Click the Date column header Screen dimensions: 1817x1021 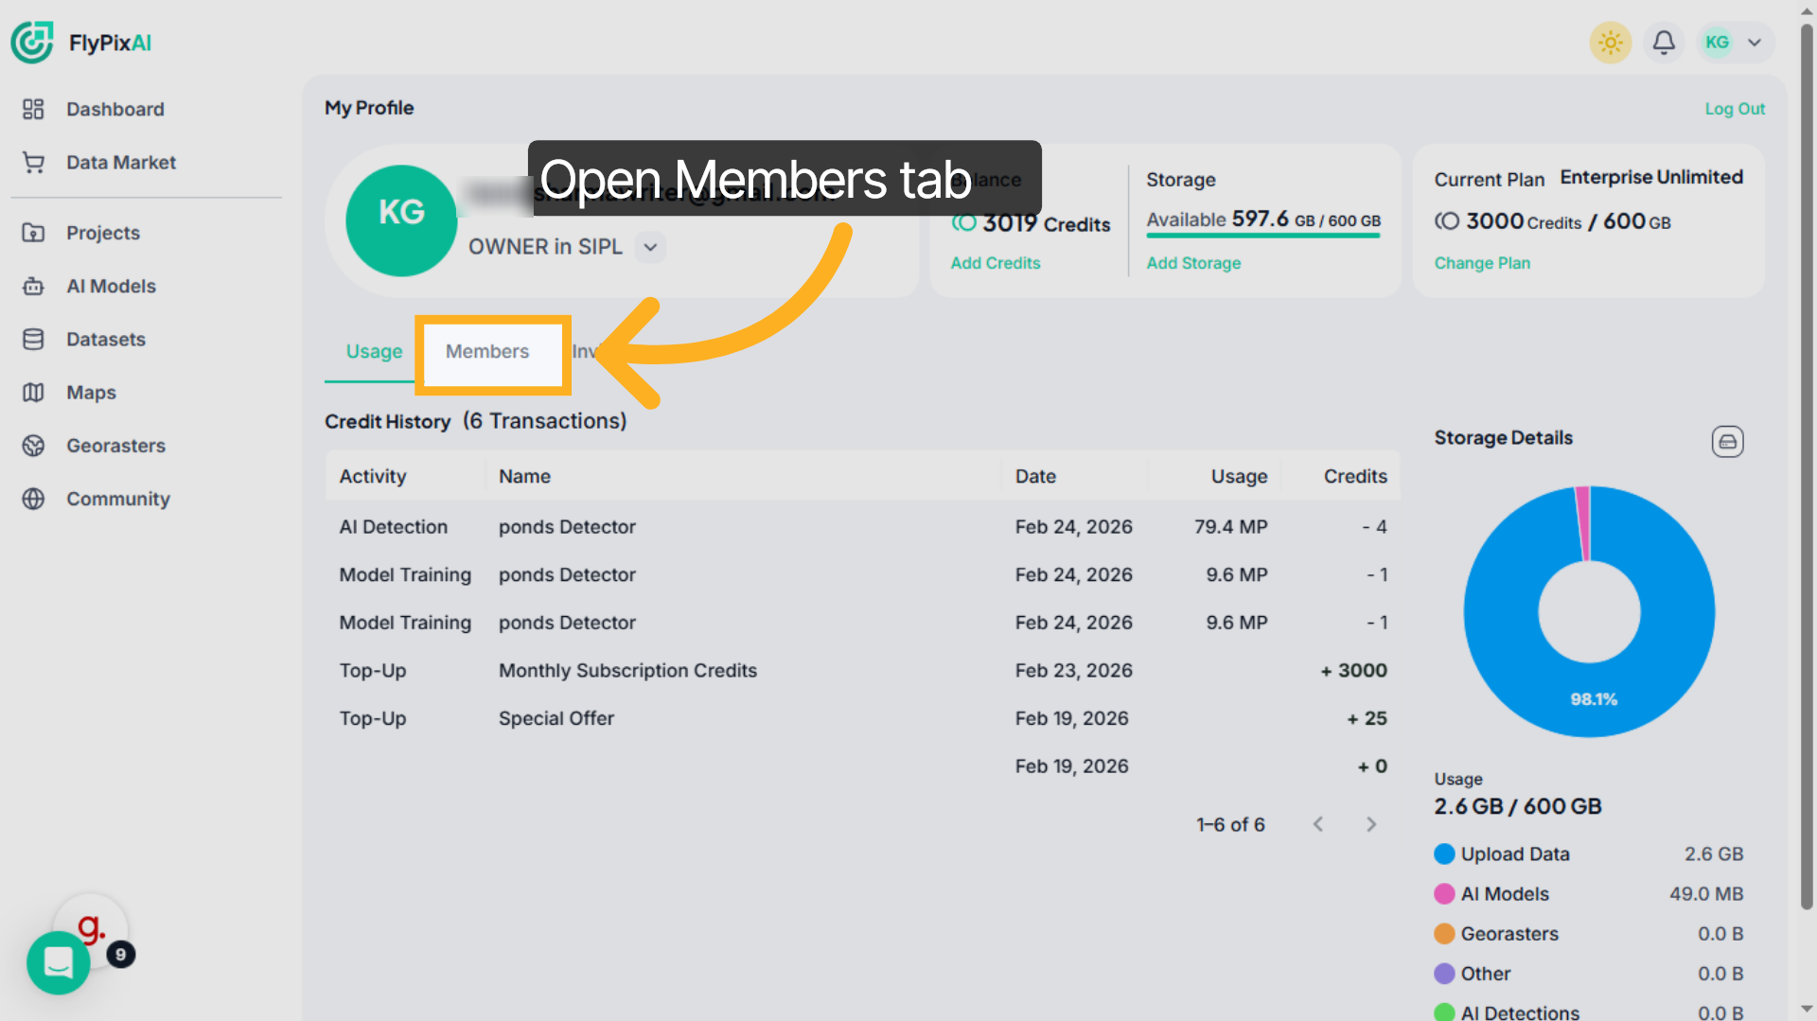coord(1035,476)
